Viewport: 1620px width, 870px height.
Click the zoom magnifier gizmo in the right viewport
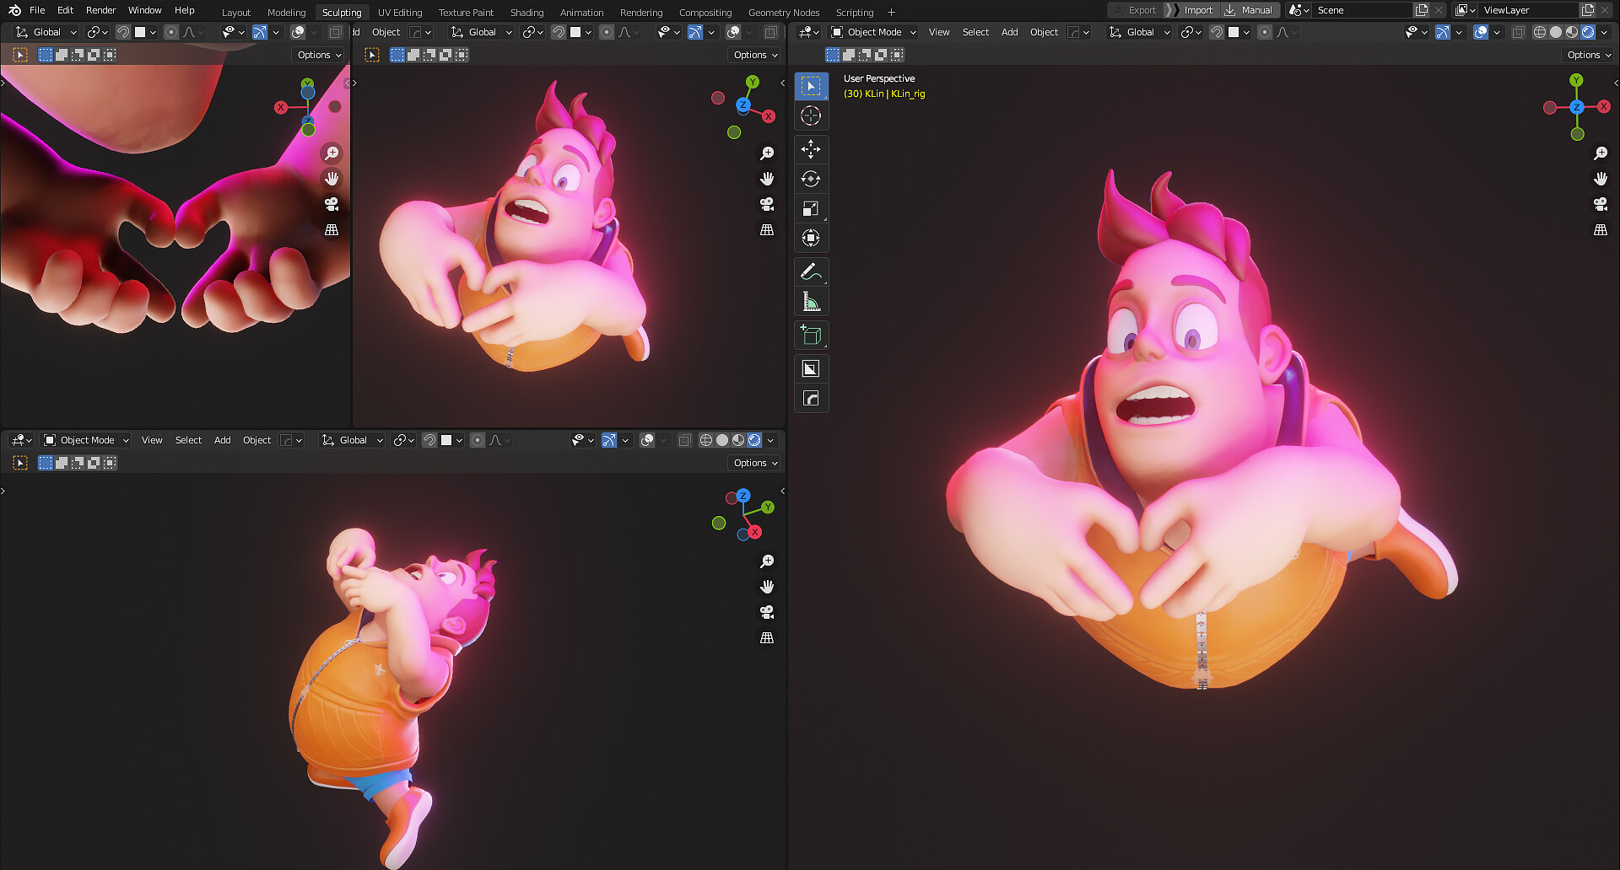click(x=1601, y=153)
